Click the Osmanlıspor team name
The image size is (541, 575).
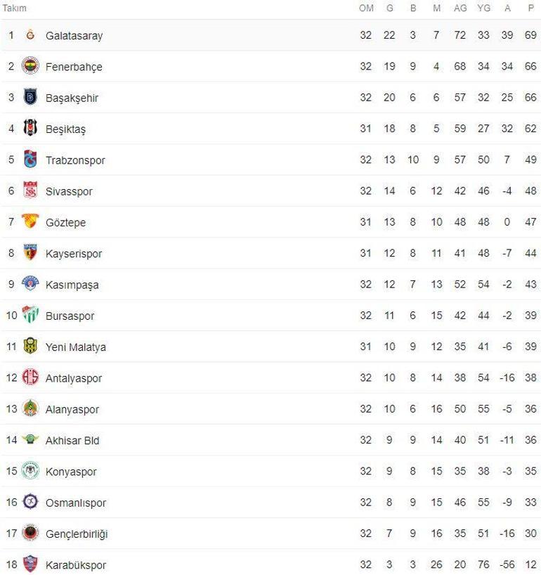(75, 503)
